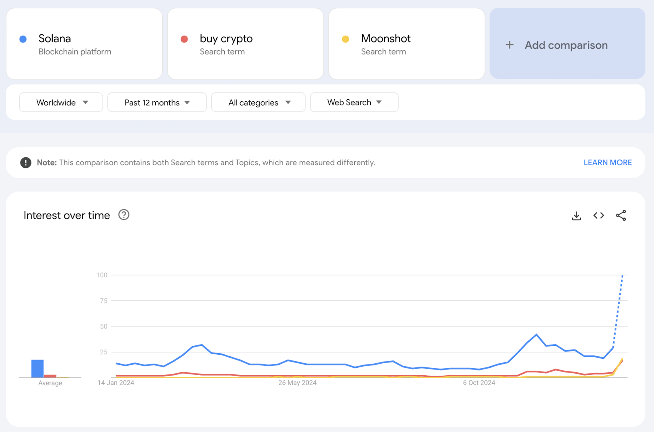Open the embed code icon

point(599,215)
